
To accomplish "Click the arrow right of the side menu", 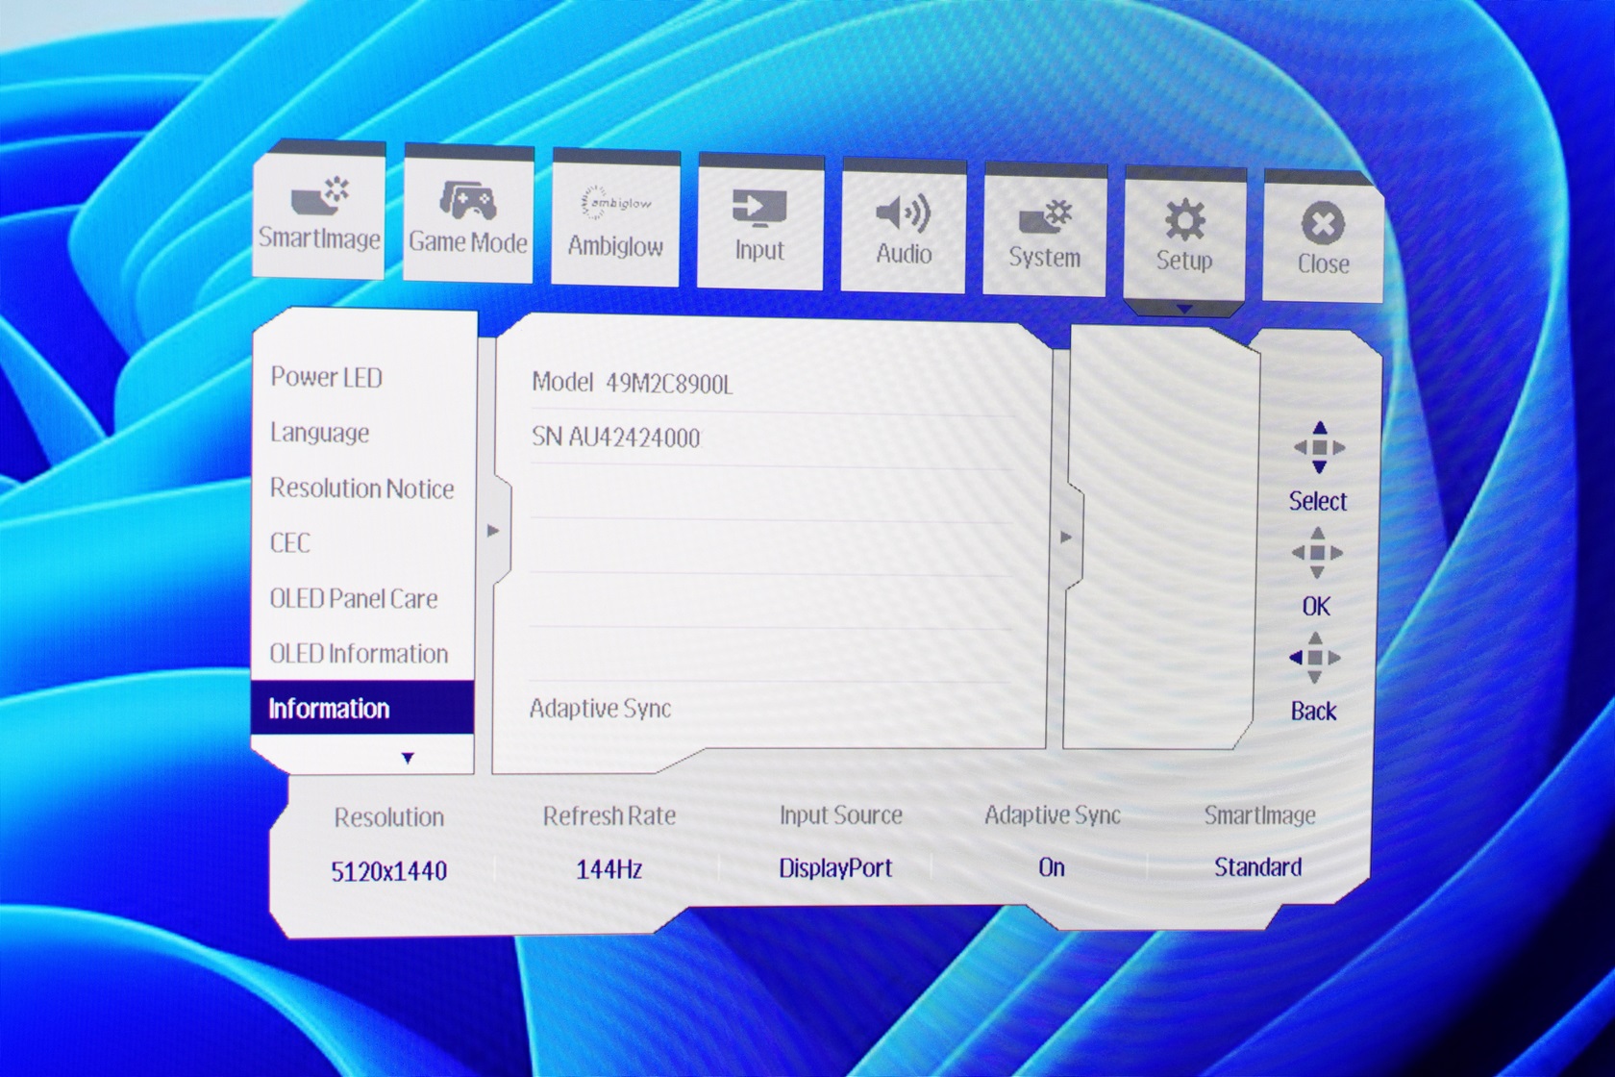I will 493,531.
